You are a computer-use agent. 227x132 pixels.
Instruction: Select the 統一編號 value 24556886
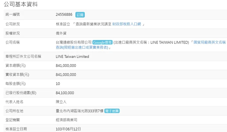64,14
